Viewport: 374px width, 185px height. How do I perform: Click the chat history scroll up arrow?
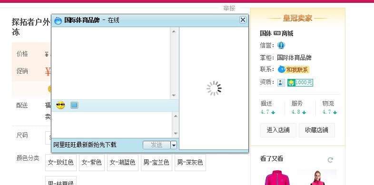click(x=174, y=31)
